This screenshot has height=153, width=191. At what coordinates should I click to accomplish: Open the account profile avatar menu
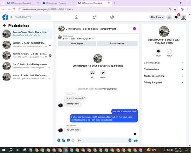tap(183, 17)
